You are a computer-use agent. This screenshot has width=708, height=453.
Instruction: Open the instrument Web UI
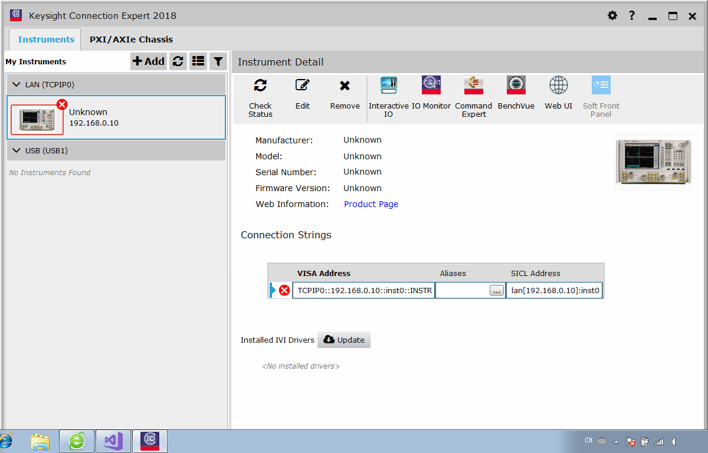click(x=558, y=85)
